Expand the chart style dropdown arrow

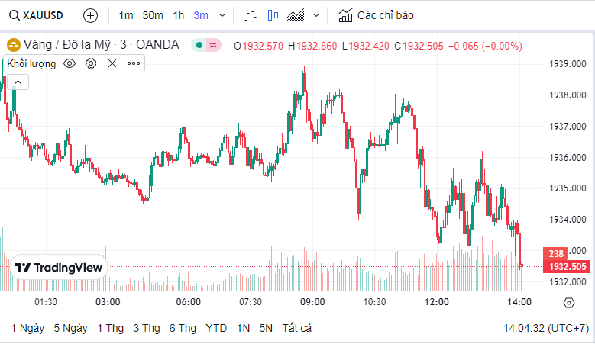[316, 15]
